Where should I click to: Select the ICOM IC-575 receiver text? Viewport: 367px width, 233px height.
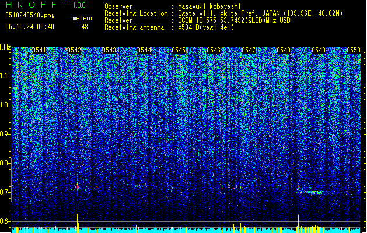point(234,20)
